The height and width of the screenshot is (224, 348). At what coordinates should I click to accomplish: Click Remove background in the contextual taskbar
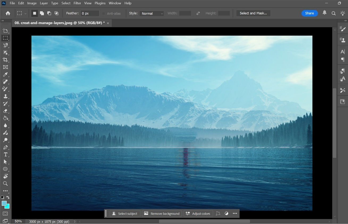[162, 213]
